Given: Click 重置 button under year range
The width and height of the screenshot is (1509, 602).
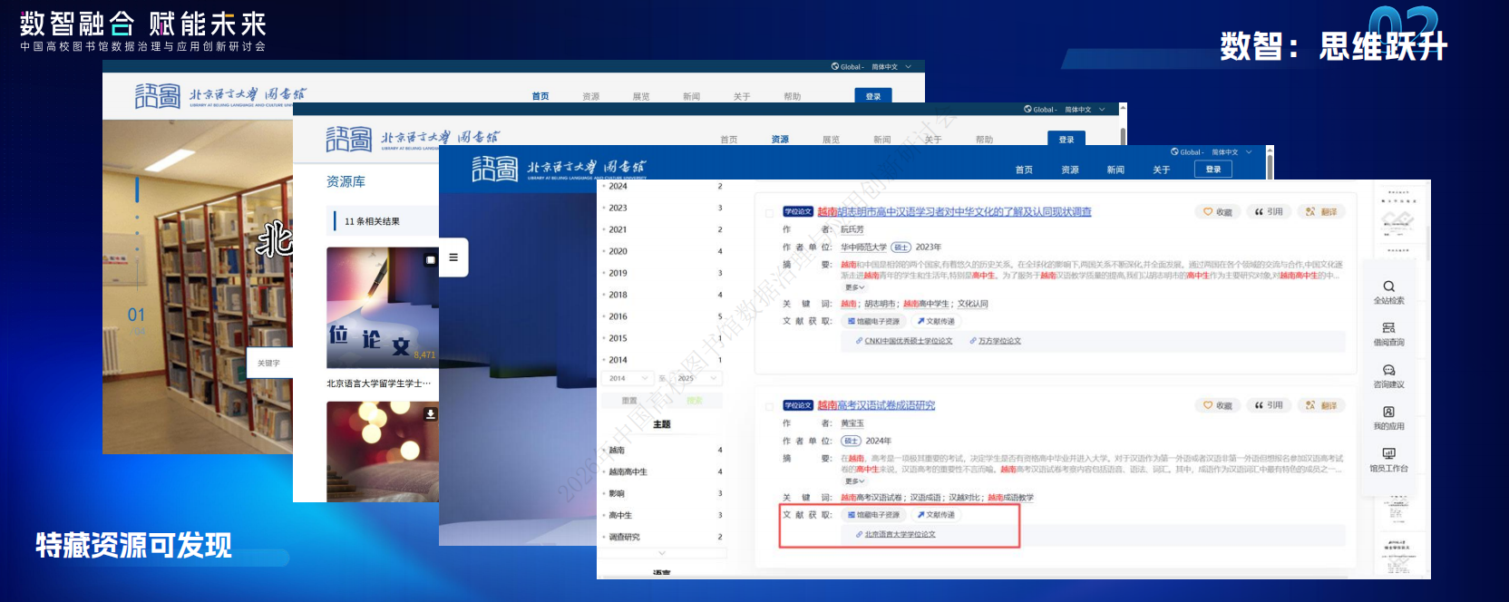Looking at the screenshot, I should [x=629, y=400].
